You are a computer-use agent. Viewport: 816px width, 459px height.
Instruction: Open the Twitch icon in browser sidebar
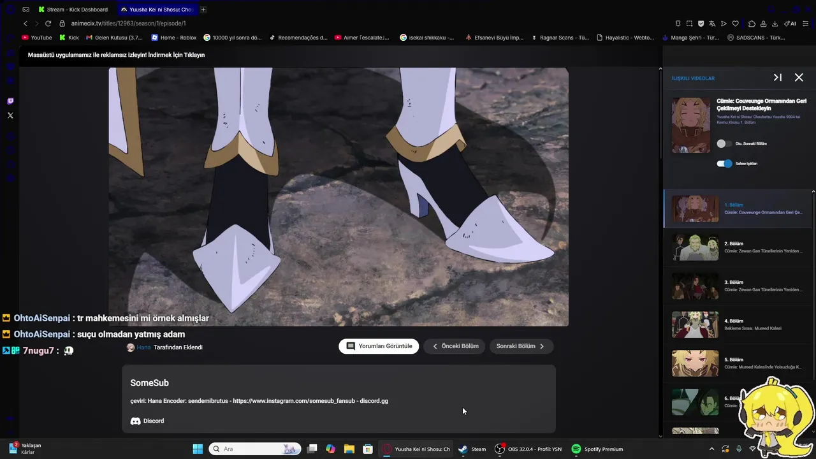point(10,101)
